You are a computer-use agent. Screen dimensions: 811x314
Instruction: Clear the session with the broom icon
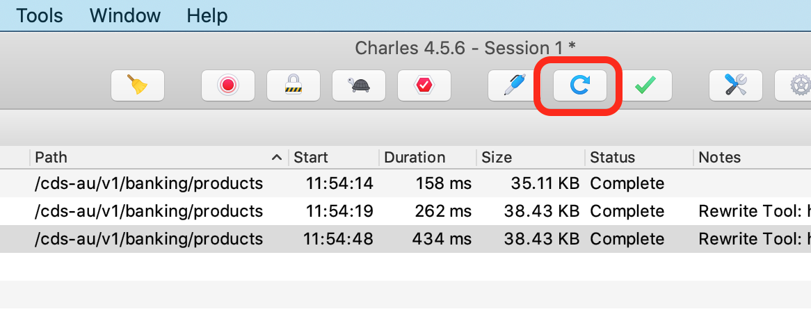[138, 85]
